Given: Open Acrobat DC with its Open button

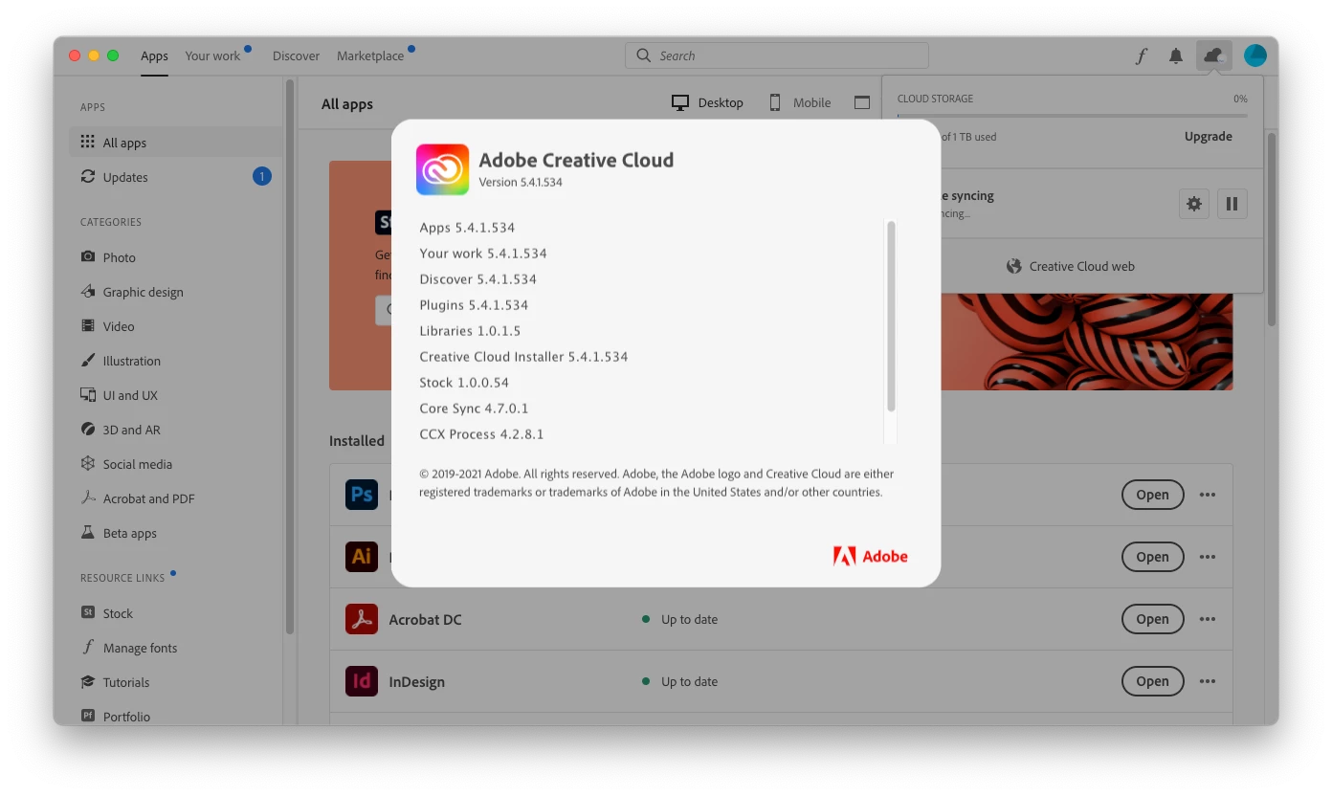Looking at the screenshot, I should click(x=1152, y=619).
